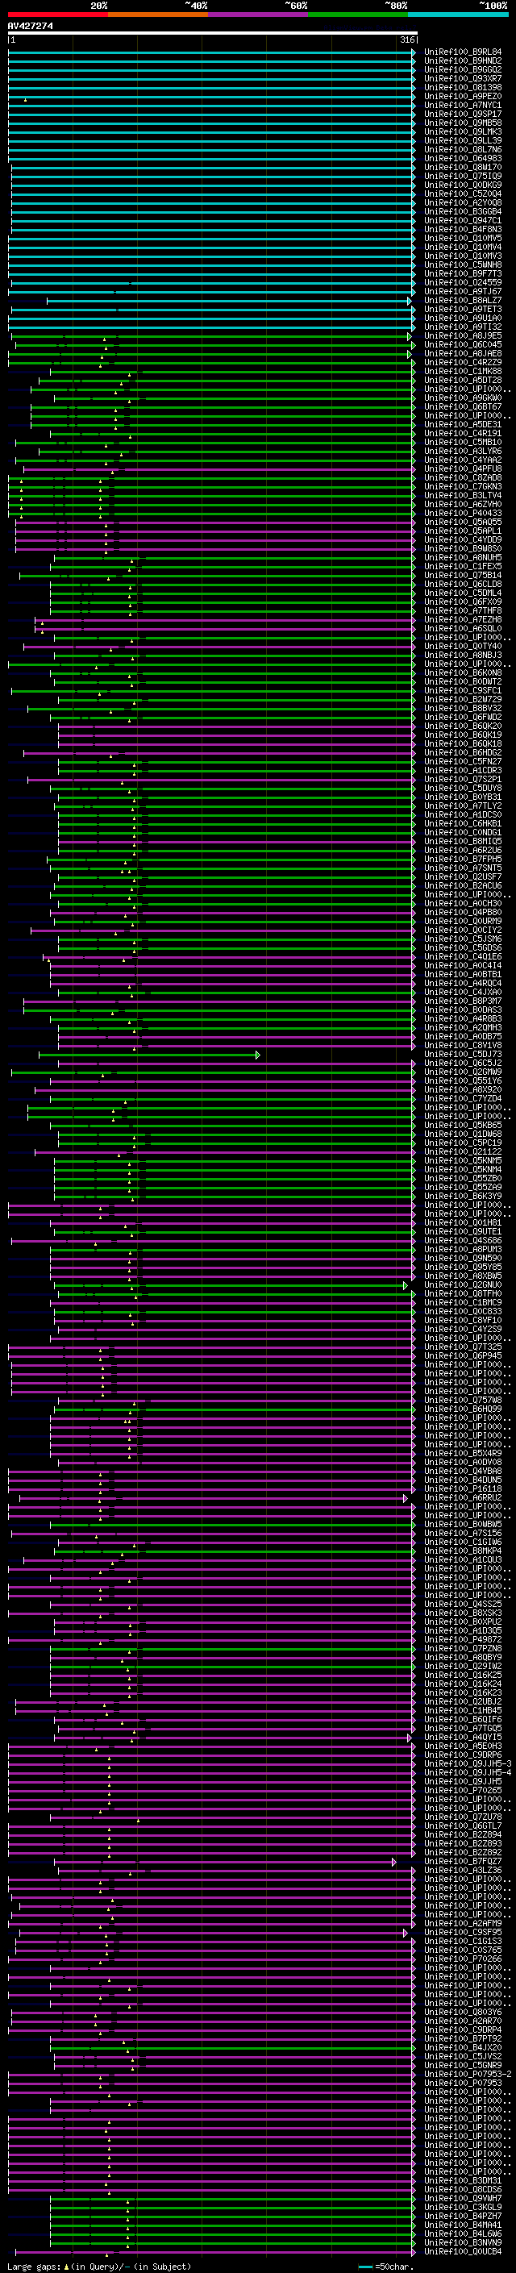Select hit label UniRef100_Q9MB58

462,123
